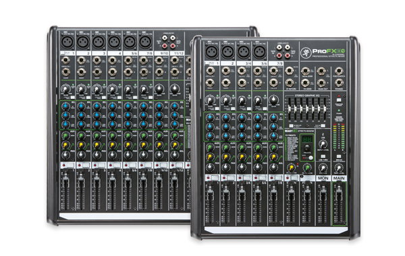Click channel 1 yellow FX knob on ProFX8
405x256 pixels.
[x=210, y=157]
